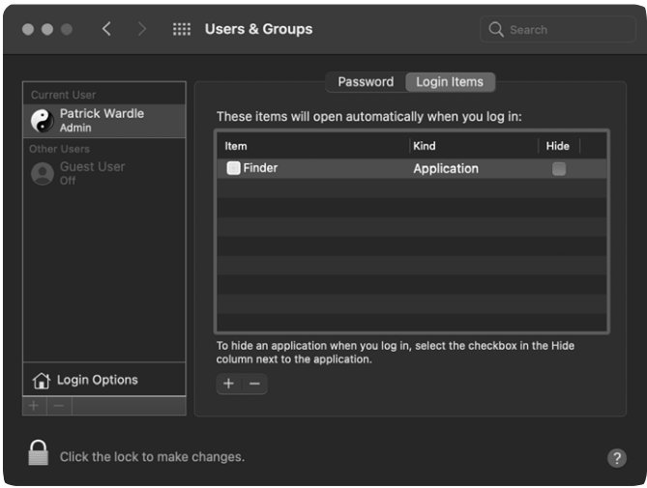Go back with the left chevron
The height and width of the screenshot is (488, 647).
[106, 29]
